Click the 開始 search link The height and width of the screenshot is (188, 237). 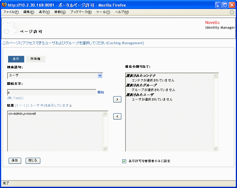coord(101,92)
